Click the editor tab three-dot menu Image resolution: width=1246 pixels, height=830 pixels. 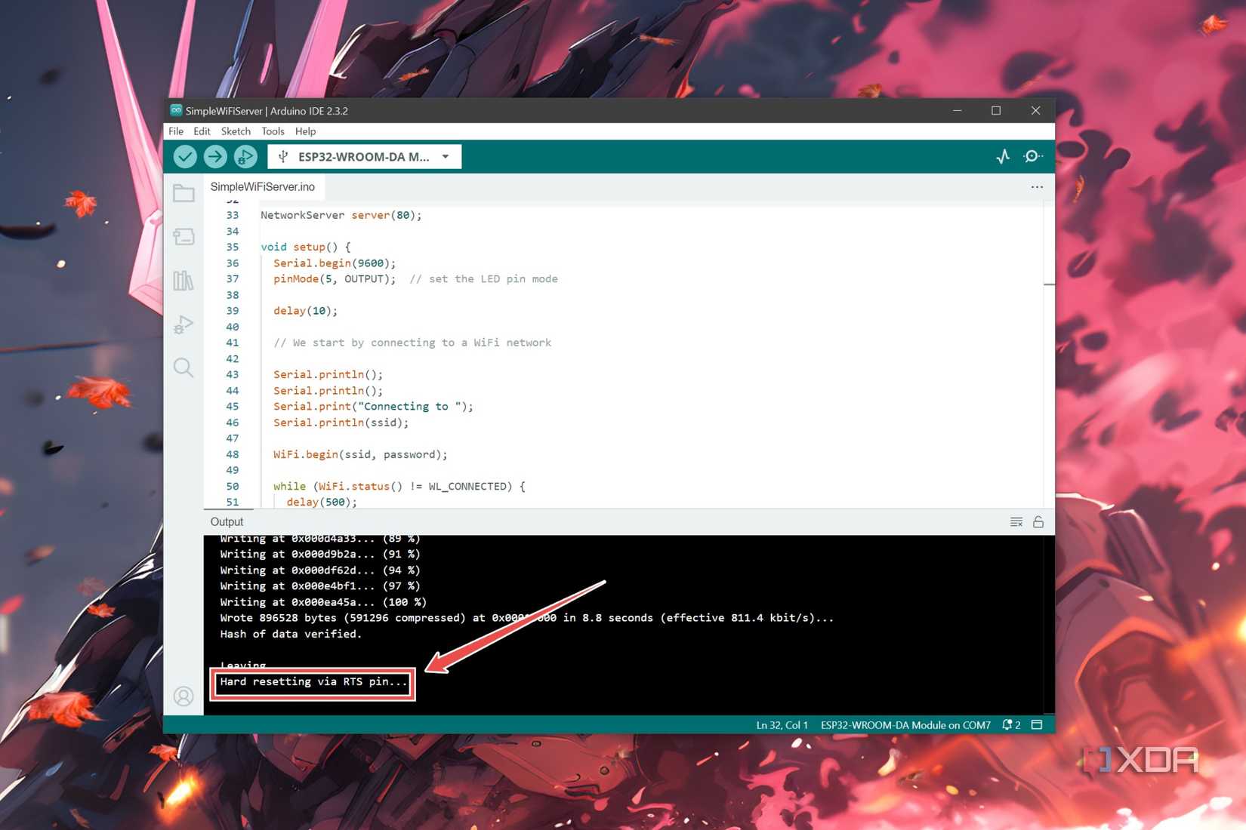tap(1037, 187)
